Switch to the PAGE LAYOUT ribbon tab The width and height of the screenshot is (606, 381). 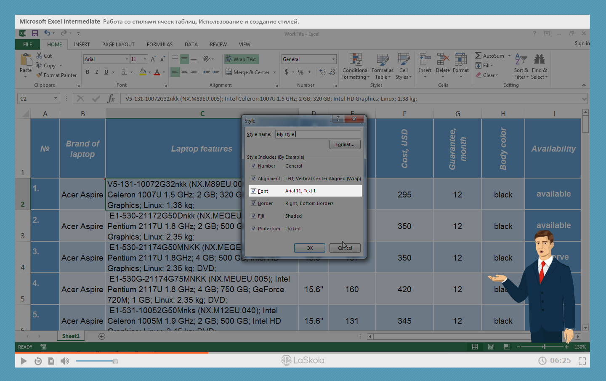click(118, 44)
